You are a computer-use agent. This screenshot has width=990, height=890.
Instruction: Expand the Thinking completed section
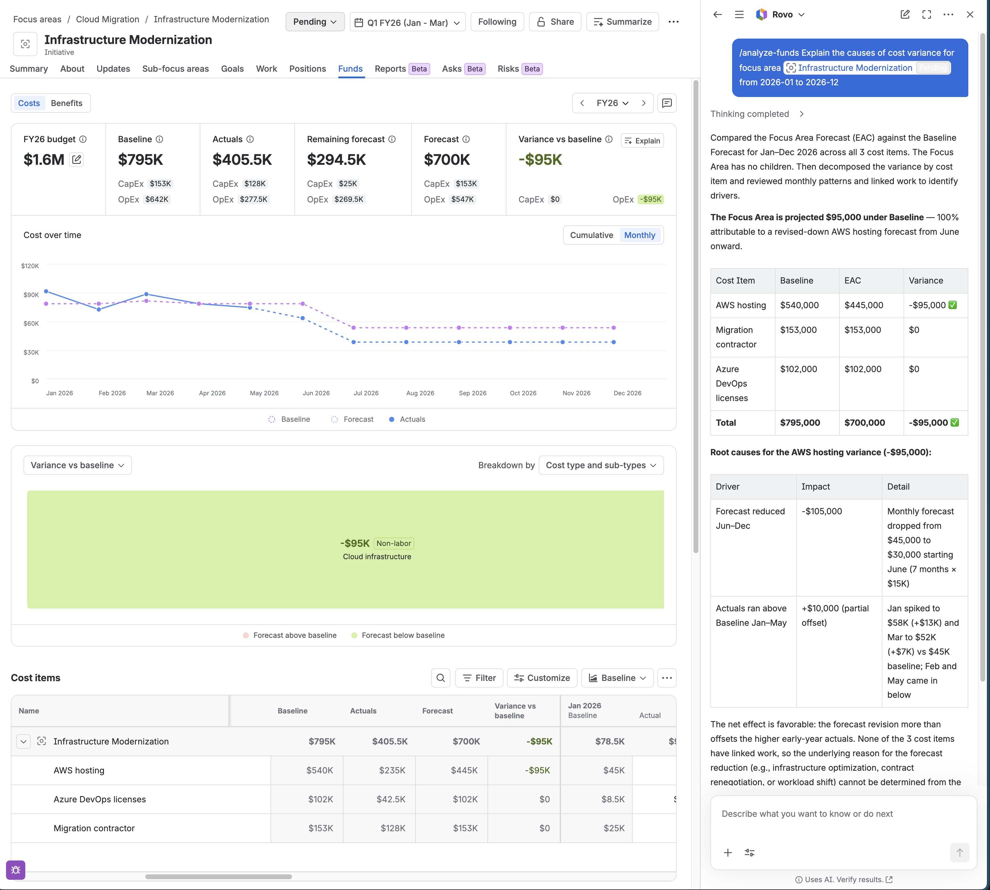tap(757, 114)
